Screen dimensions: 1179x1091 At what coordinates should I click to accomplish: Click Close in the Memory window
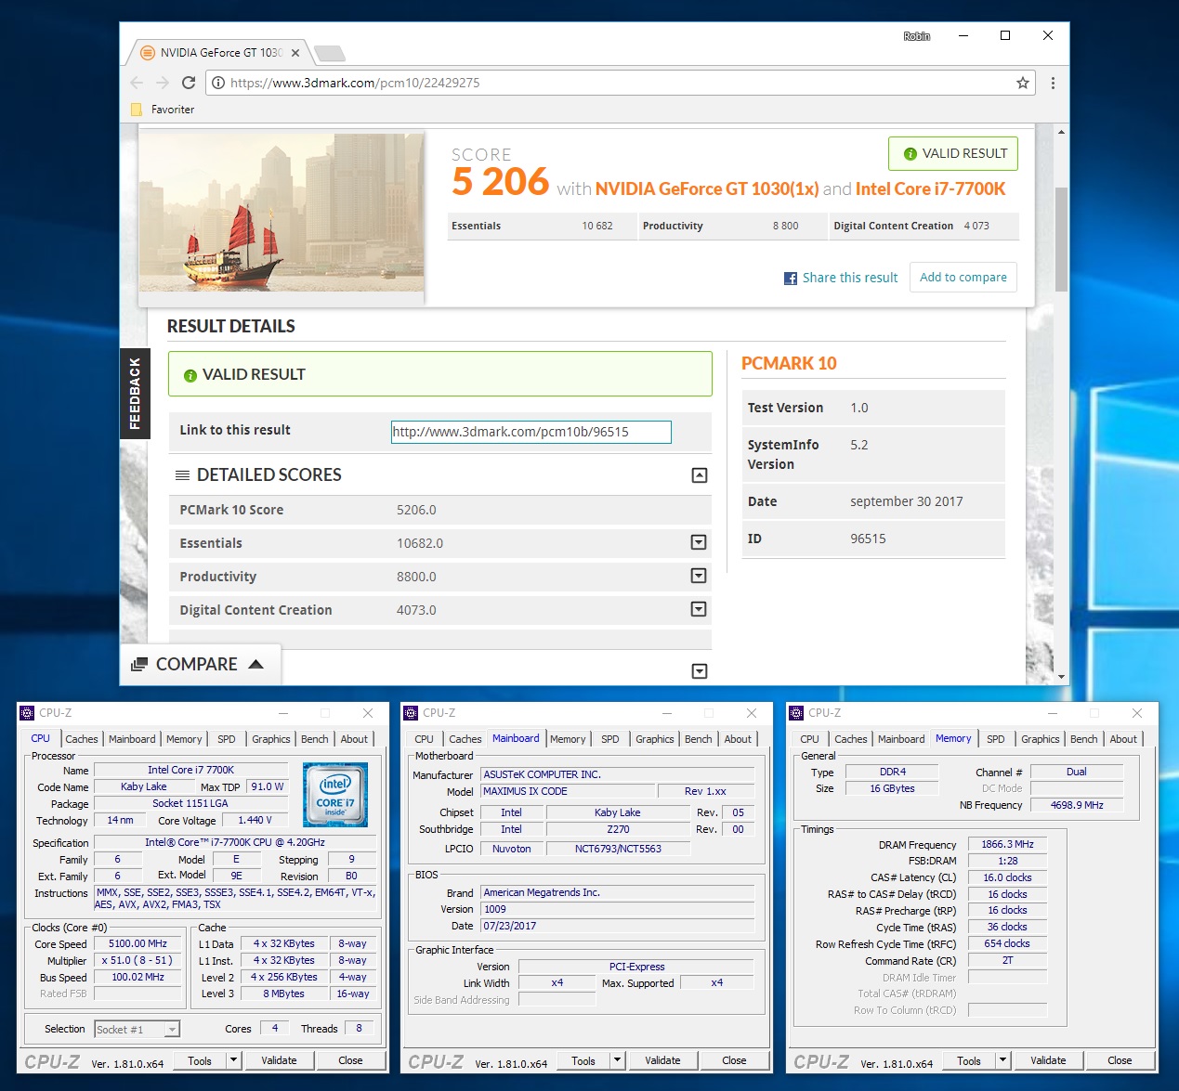[x=1120, y=1060]
